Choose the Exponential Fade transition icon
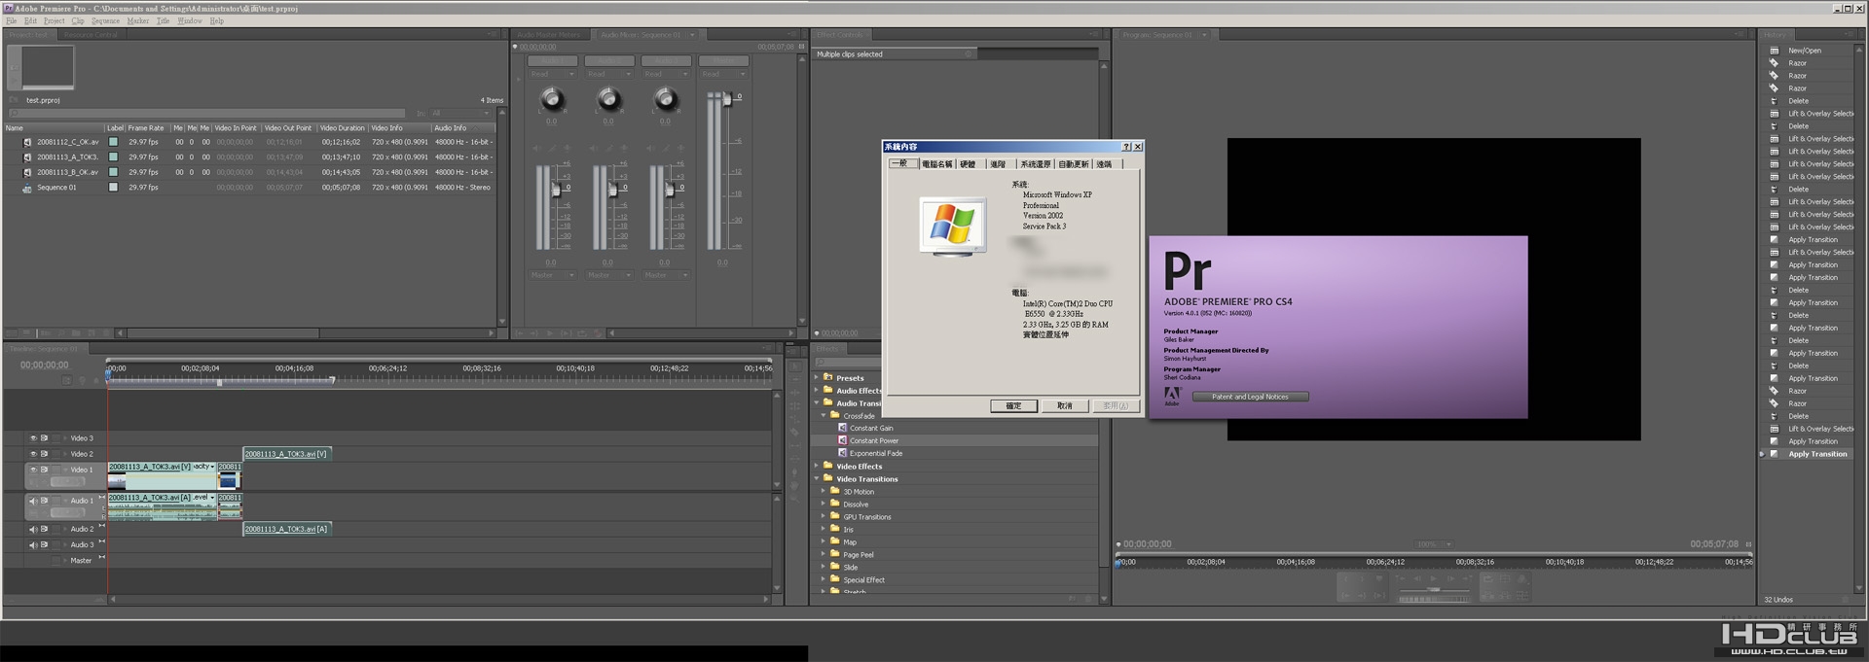This screenshot has height=662, width=1869. [x=842, y=453]
